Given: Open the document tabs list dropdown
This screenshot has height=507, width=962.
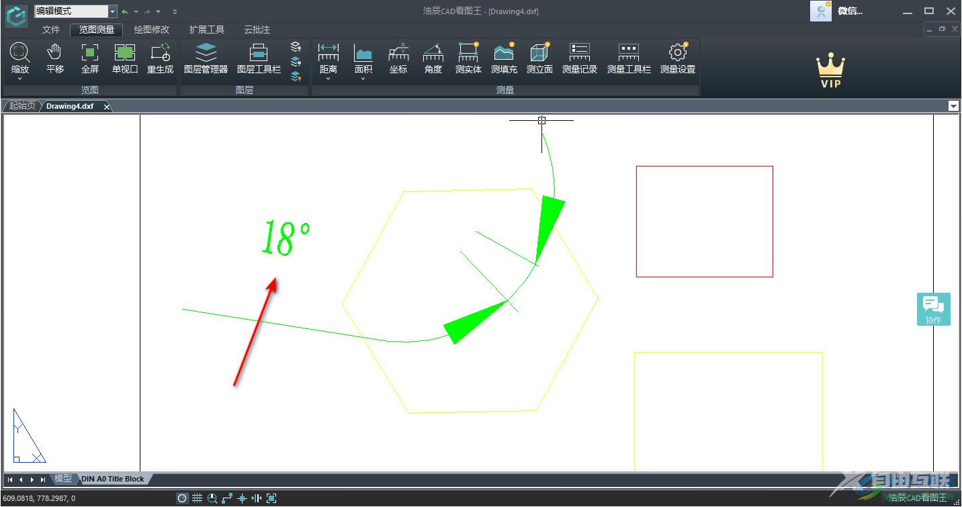Looking at the screenshot, I should click(x=953, y=106).
